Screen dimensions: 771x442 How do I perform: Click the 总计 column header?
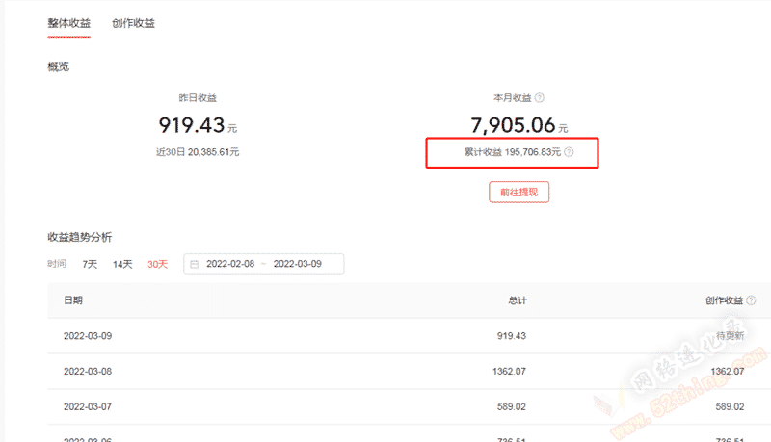[518, 300]
